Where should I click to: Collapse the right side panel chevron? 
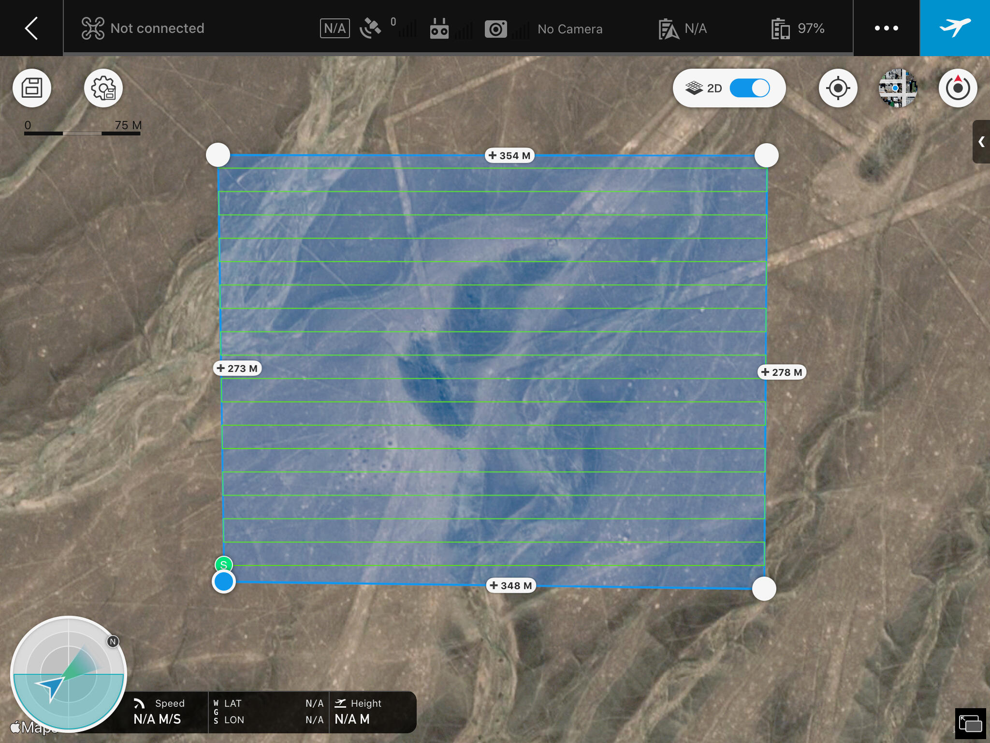(x=982, y=142)
